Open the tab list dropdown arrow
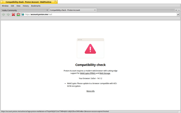 click(x=179, y=10)
